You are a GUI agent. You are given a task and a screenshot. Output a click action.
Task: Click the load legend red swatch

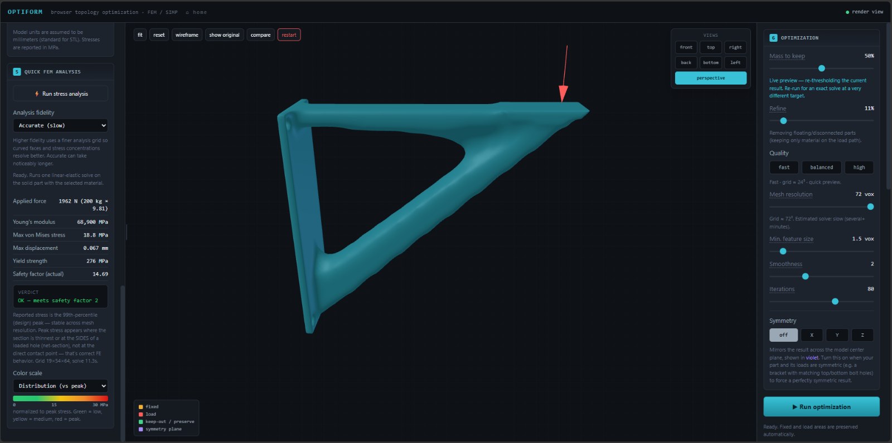pos(140,414)
